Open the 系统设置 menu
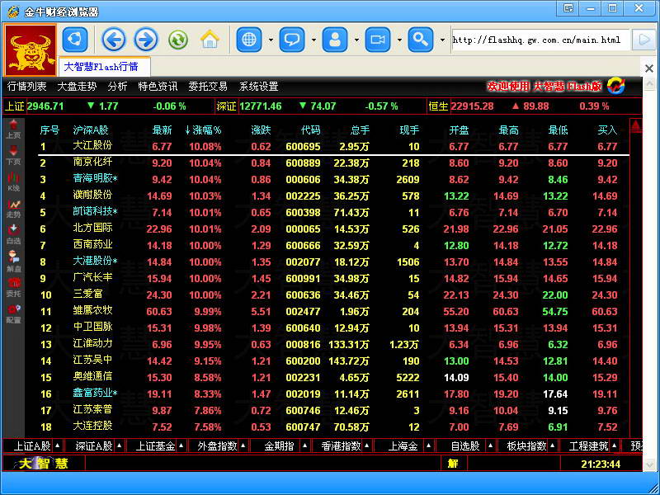Image resolution: width=660 pixels, height=495 pixels. point(258,87)
